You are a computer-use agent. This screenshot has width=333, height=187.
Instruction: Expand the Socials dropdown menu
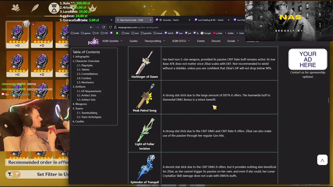(x=233, y=41)
